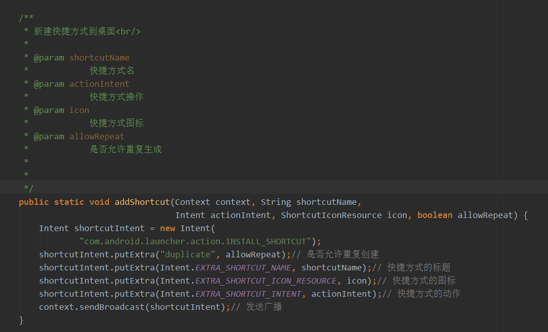Click the ShortcutIconResource parameter type
548x332 pixels.
(331, 215)
